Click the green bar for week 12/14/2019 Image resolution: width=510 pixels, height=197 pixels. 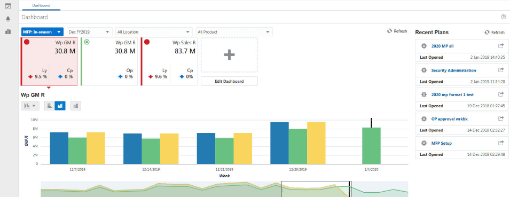click(151, 151)
